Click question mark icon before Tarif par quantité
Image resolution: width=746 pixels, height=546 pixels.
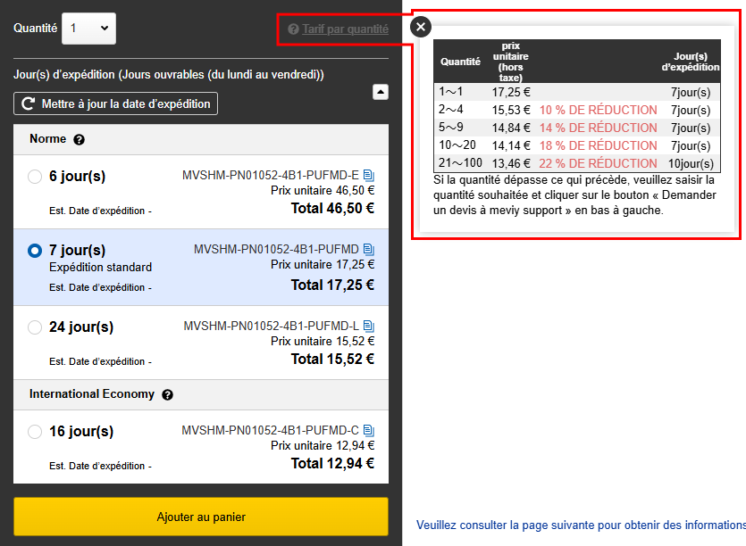tap(293, 29)
